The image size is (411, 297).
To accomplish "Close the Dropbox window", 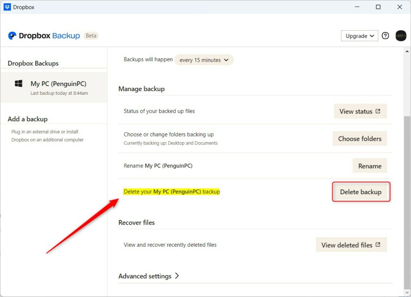I will [x=399, y=7].
